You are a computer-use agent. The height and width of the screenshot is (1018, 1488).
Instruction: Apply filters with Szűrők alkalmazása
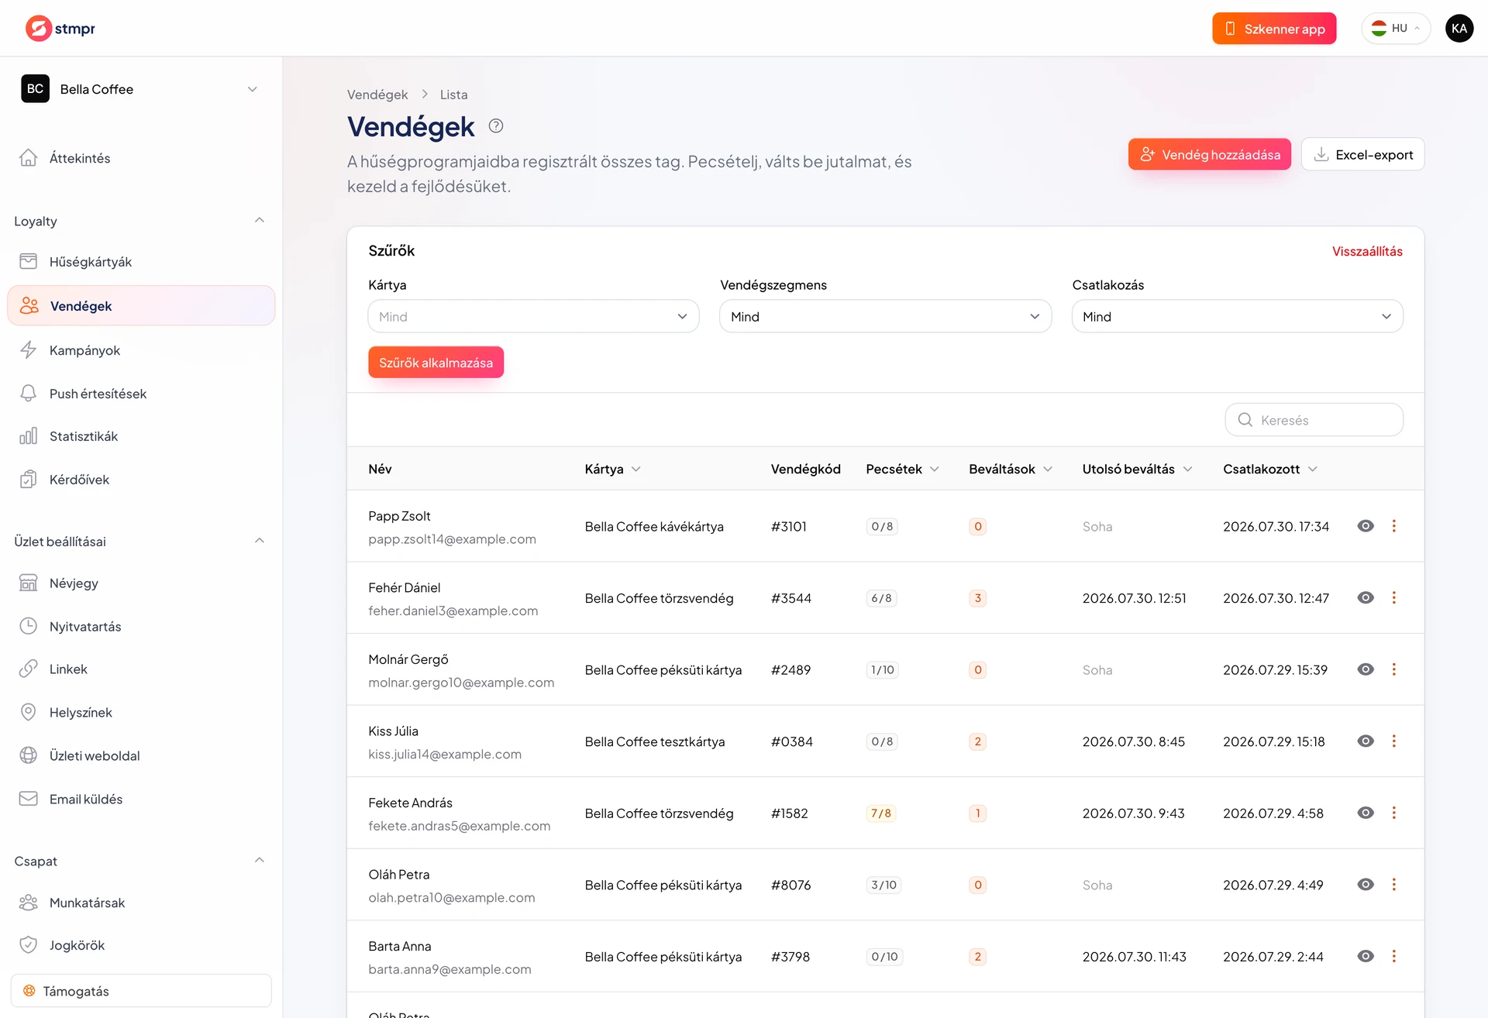[x=436, y=363]
